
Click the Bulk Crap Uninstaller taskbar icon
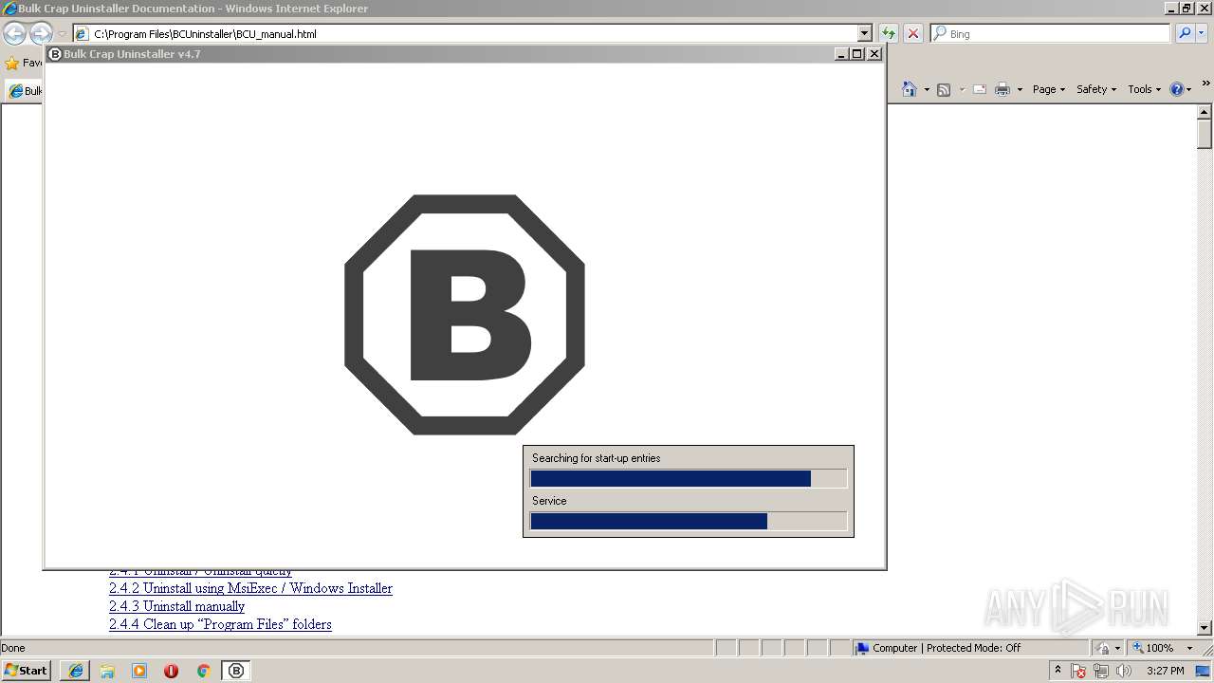236,671
